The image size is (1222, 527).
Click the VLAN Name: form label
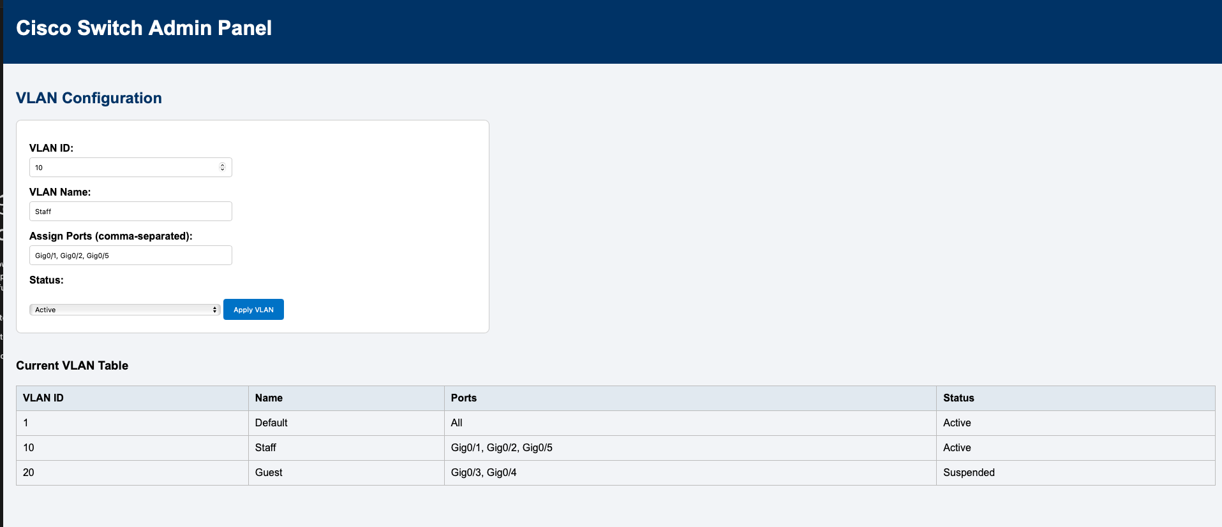60,192
